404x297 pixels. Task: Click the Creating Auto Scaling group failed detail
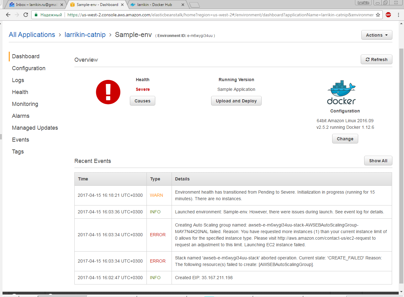(x=281, y=235)
